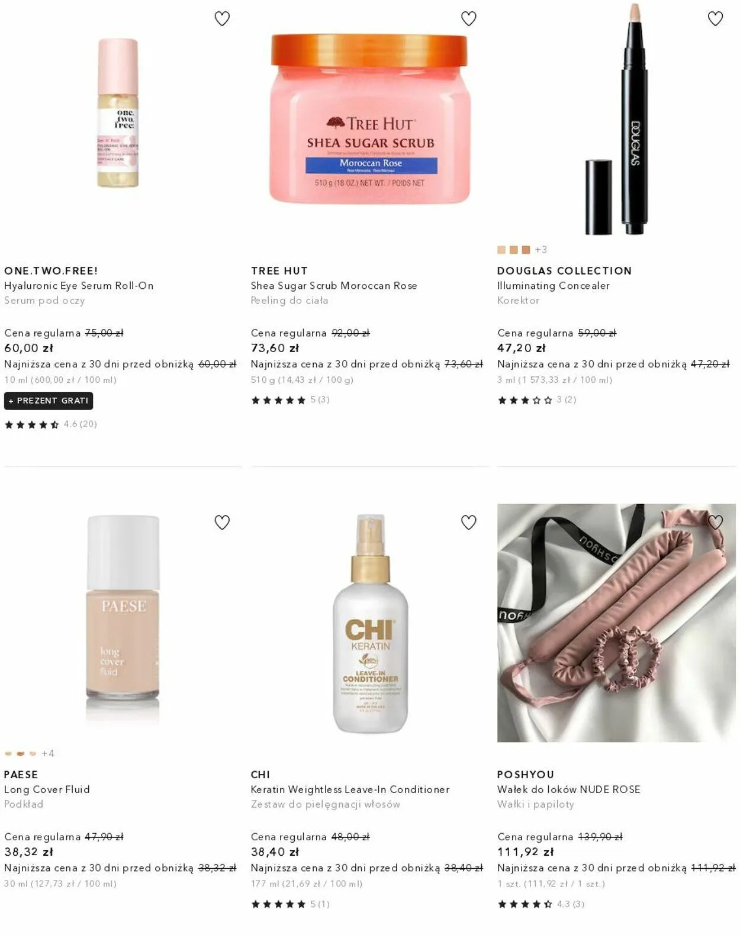View the Tree Hut scrub jar image
Screen dimensions: 740x935
click(x=369, y=118)
